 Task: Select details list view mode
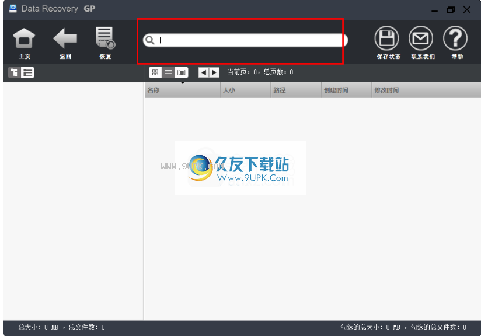coord(168,72)
